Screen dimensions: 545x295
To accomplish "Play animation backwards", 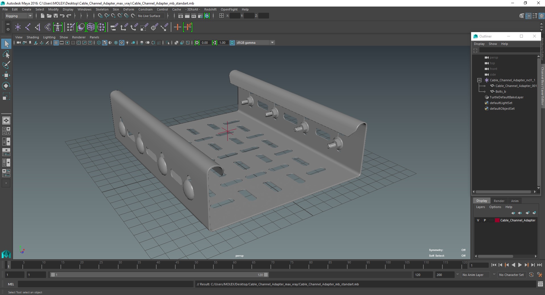I will coord(513,265).
